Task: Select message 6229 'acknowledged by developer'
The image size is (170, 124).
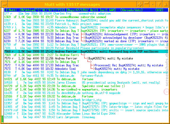Action: tap(86, 38)
